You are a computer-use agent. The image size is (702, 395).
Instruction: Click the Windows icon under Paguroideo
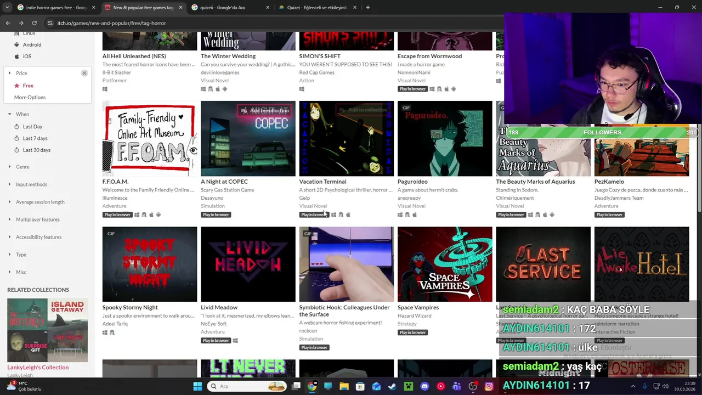coord(400,215)
